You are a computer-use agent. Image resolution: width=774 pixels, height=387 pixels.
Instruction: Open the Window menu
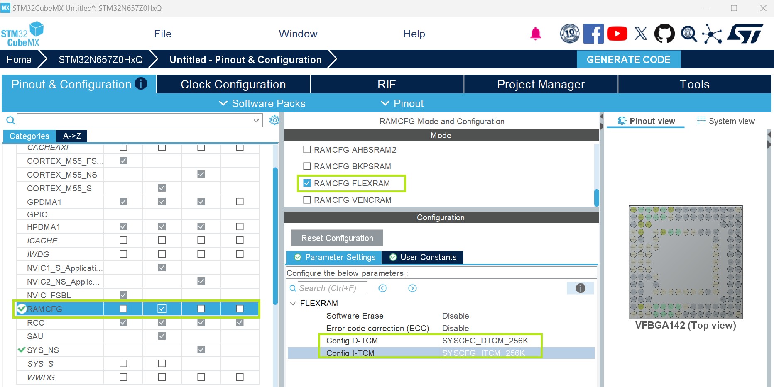298,34
